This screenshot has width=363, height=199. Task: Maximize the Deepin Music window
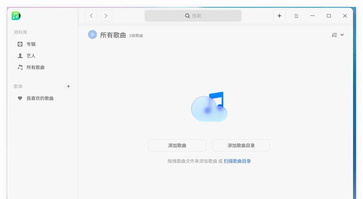(329, 16)
